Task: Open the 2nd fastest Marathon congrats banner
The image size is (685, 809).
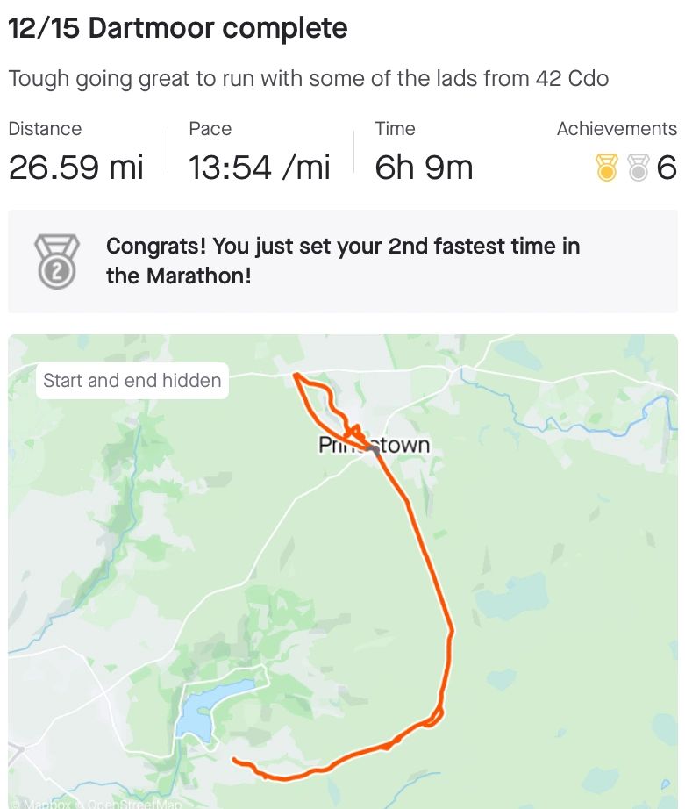Action: [343, 261]
